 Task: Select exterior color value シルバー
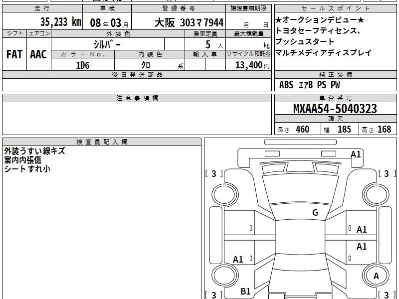(107, 44)
